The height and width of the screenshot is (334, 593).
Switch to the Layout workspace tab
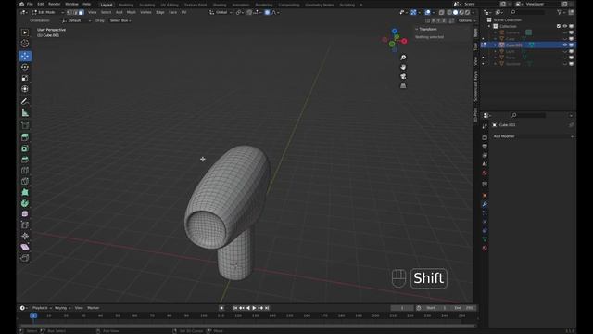(x=107, y=5)
